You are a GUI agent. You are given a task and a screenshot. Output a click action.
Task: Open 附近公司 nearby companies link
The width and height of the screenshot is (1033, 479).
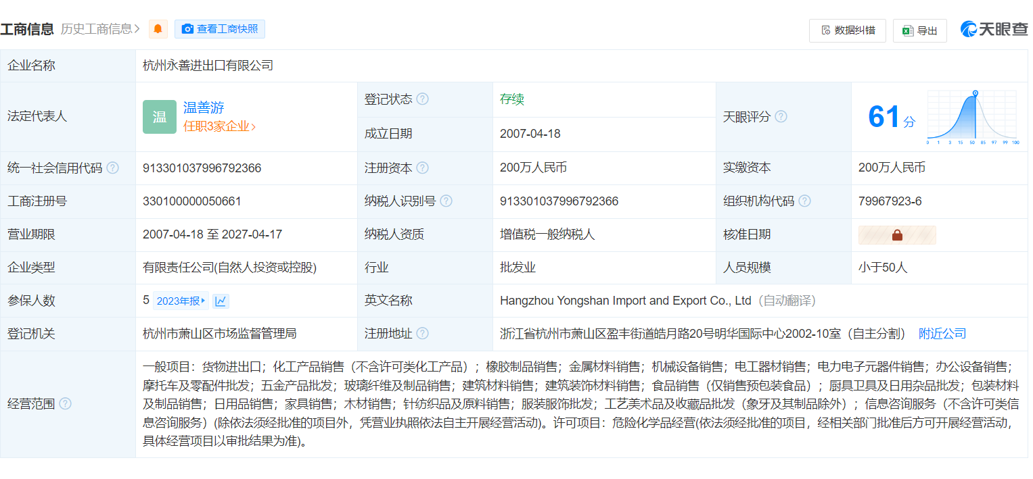(942, 334)
